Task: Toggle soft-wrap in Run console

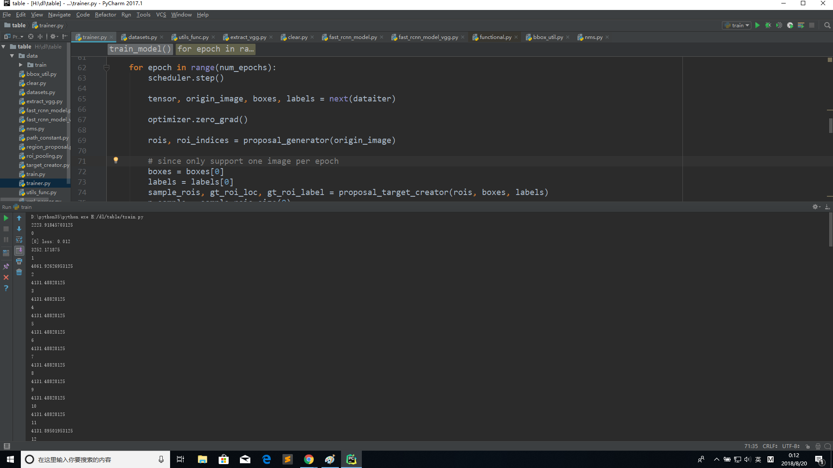Action: [x=19, y=240]
